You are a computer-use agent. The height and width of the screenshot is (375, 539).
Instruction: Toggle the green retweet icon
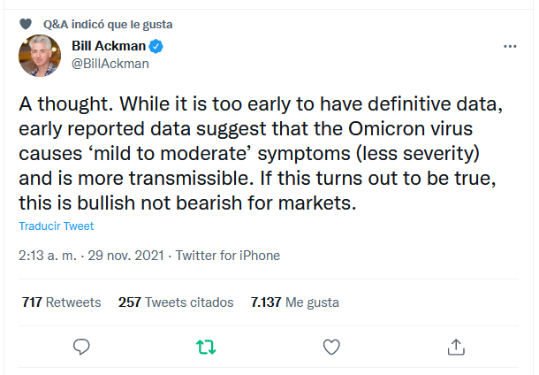(206, 346)
